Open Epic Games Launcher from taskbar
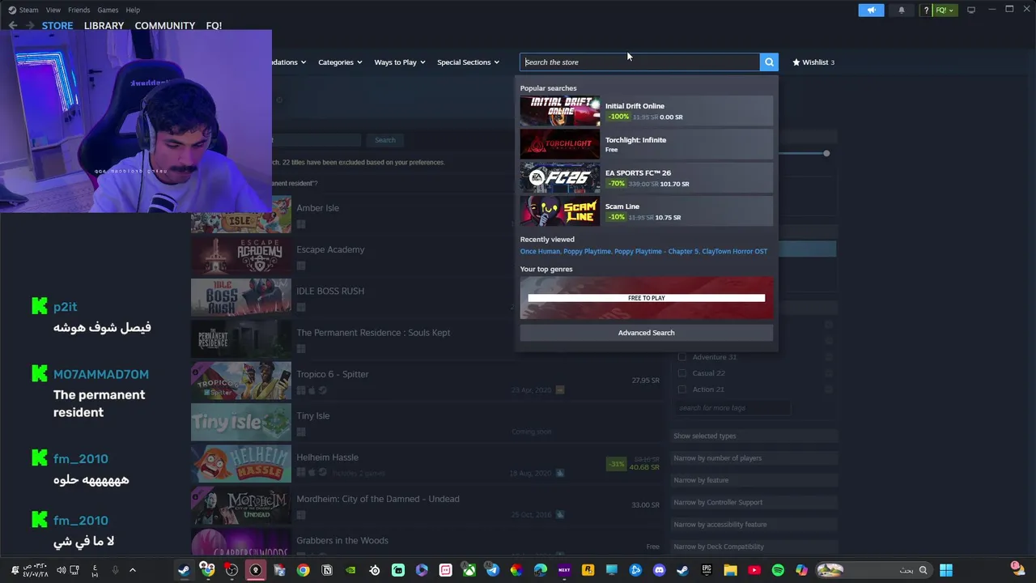The height and width of the screenshot is (583, 1036). (x=707, y=570)
